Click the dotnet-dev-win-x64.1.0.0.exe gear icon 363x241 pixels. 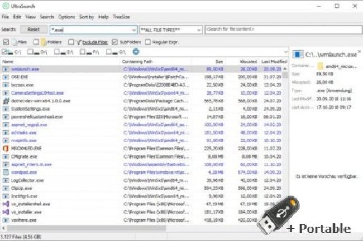6,101
